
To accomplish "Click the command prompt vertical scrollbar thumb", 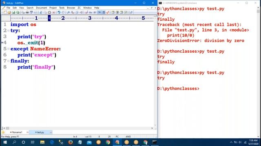I will click(x=258, y=11).
